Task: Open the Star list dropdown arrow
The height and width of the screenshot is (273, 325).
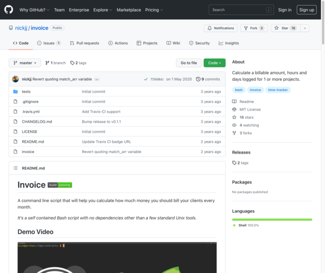Action: (305, 28)
